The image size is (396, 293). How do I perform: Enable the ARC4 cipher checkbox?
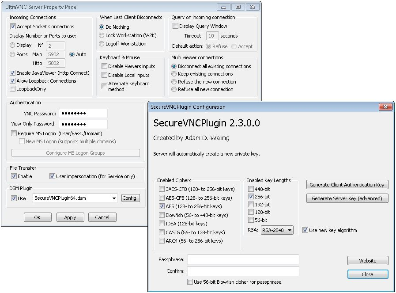pyautogui.click(x=162, y=241)
